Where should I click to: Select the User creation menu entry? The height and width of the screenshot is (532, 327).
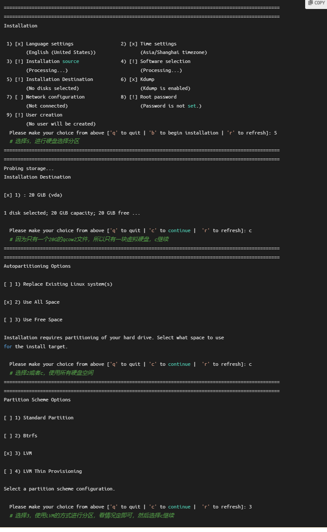tap(44, 115)
